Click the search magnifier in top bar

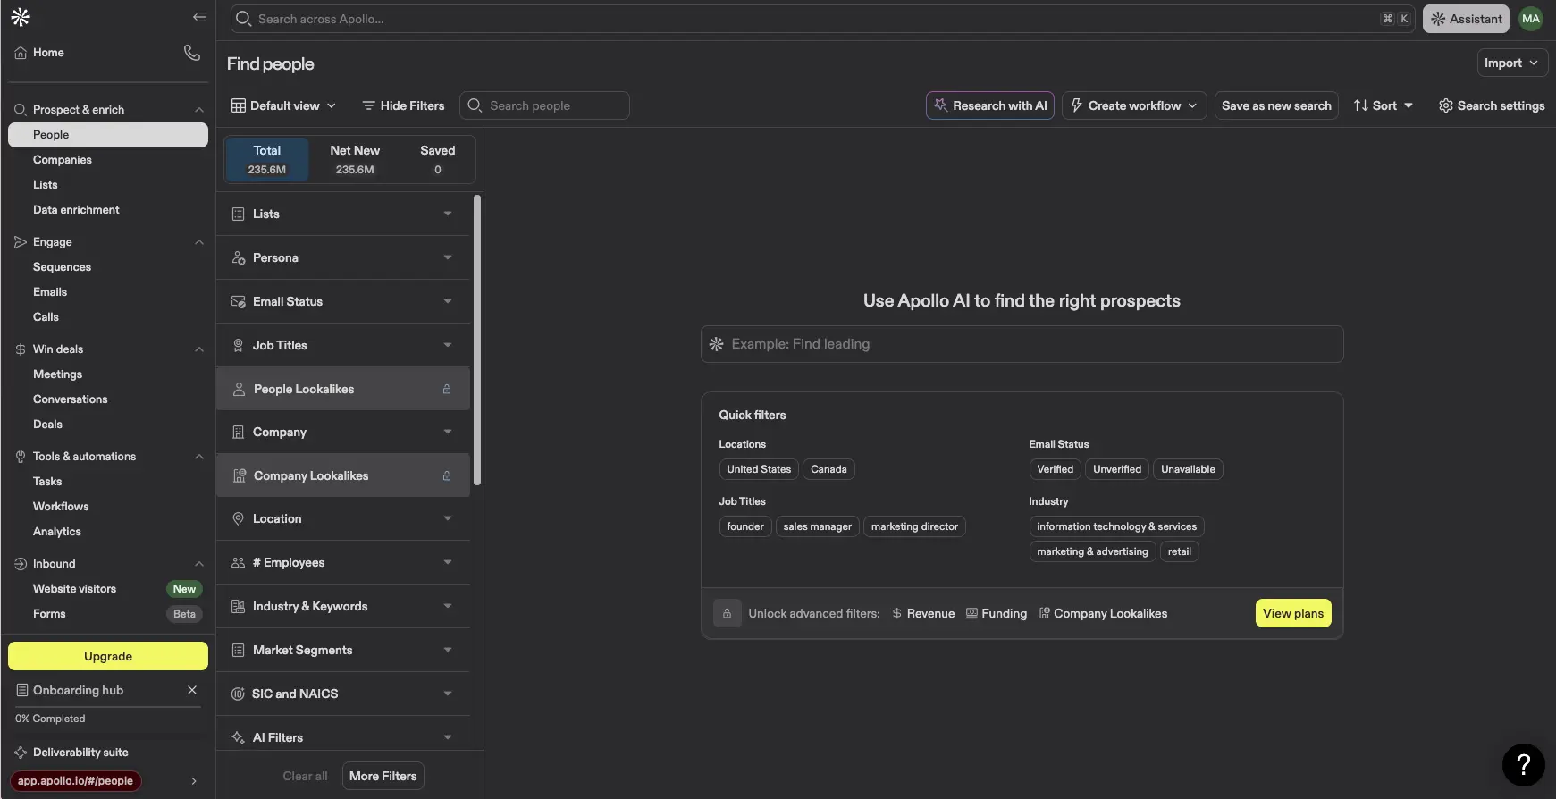coord(243,19)
